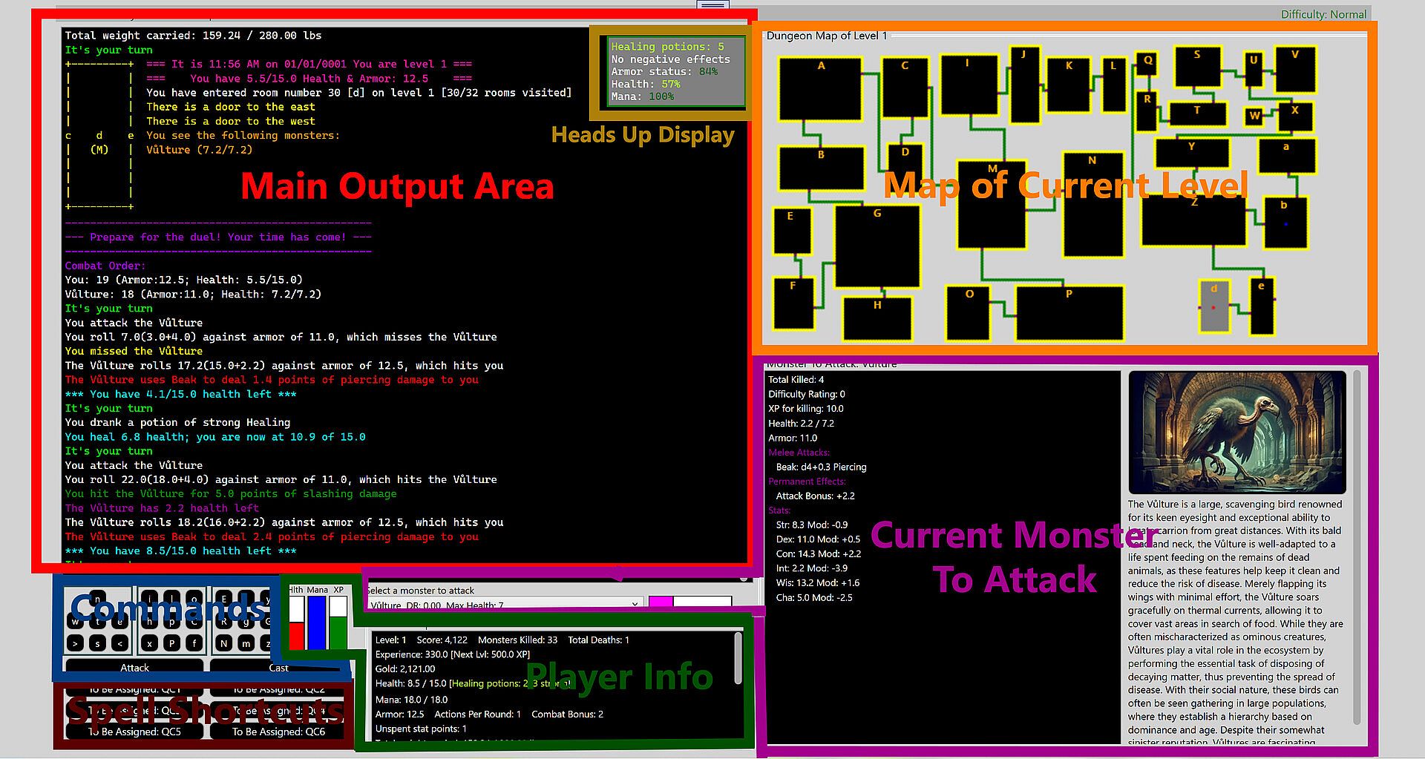Click the 'N' command key

pos(223,643)
